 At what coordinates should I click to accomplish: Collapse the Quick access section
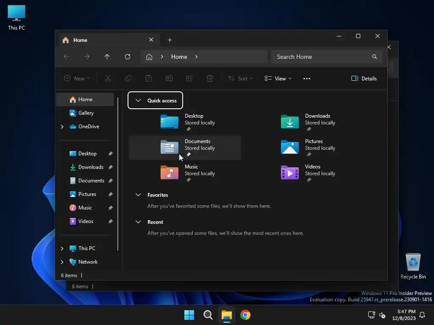[138, 101]
